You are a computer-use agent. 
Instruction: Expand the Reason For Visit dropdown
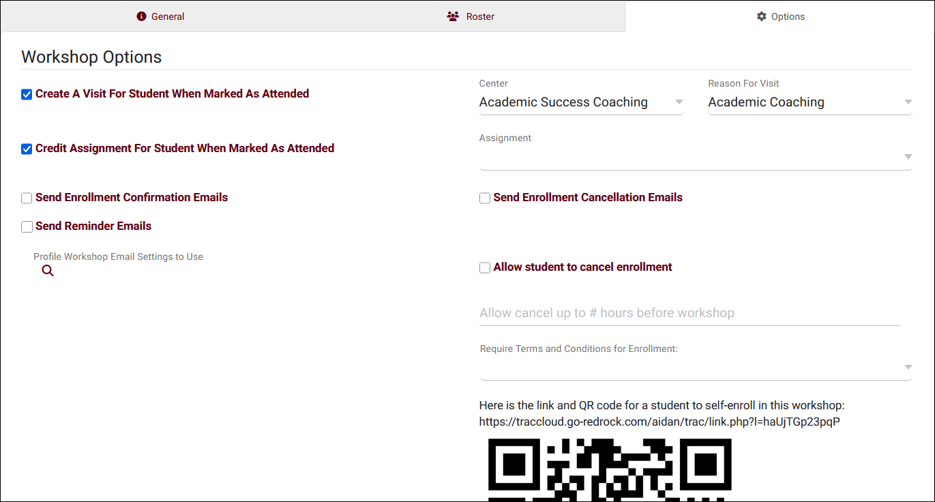(810, 102)
